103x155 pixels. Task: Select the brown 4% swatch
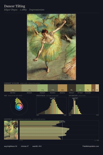pyautogui.click(x=93, y=88)
